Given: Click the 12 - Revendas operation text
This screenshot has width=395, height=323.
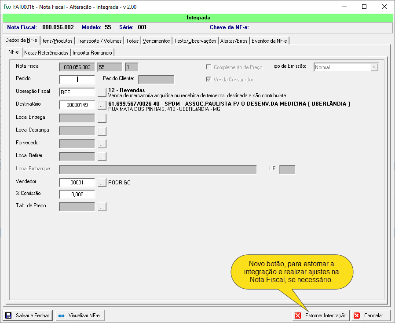Looking at the screenshot, I should tap(126, 90).
